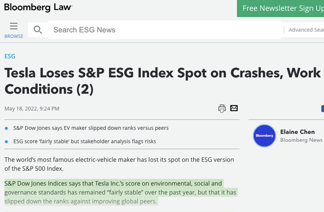Screen dimensions: 324x212
Task: Open the Elaine Chen author name
Action: tap(298, 132)
